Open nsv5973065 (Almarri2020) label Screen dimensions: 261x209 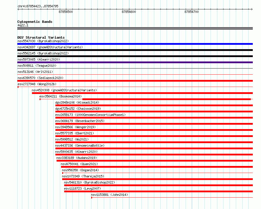coord(39,59)
